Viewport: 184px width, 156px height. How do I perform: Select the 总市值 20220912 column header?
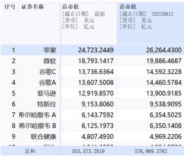point(150,23)
